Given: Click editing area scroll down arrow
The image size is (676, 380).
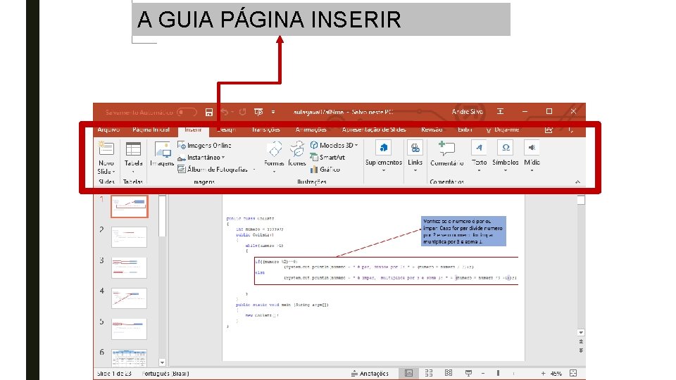Looking at the screenshot, I should tap(581, 333).
